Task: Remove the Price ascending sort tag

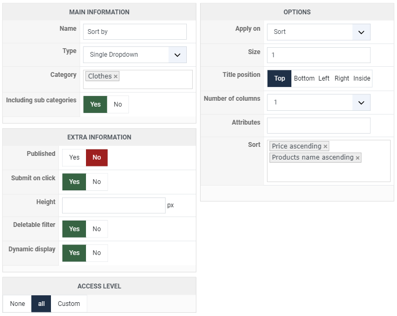Action: (x=325, y=146)
